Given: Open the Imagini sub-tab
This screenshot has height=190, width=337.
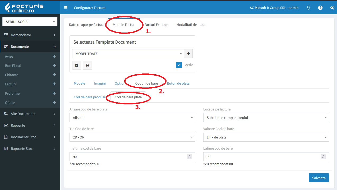Looking at the screenshot, I should tap(100, 83).
